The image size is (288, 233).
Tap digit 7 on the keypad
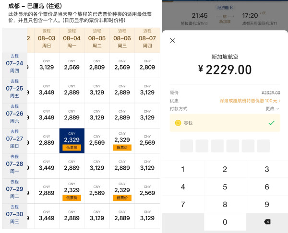pyautogui.click(x=183, y=204)
